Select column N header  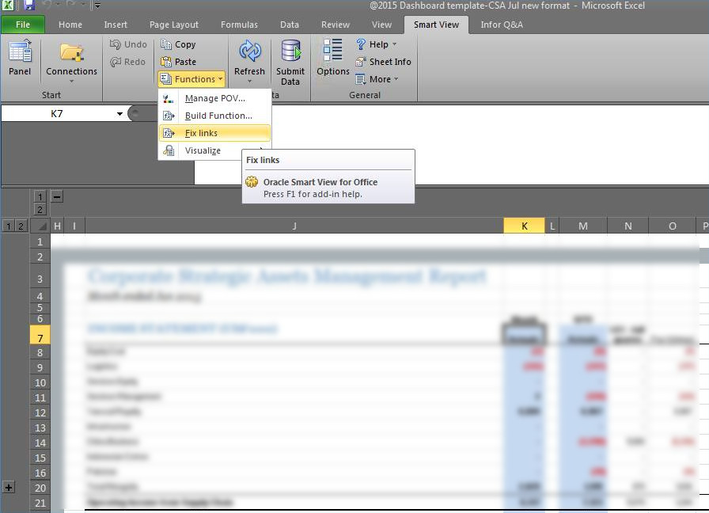[x=627, y=226]
